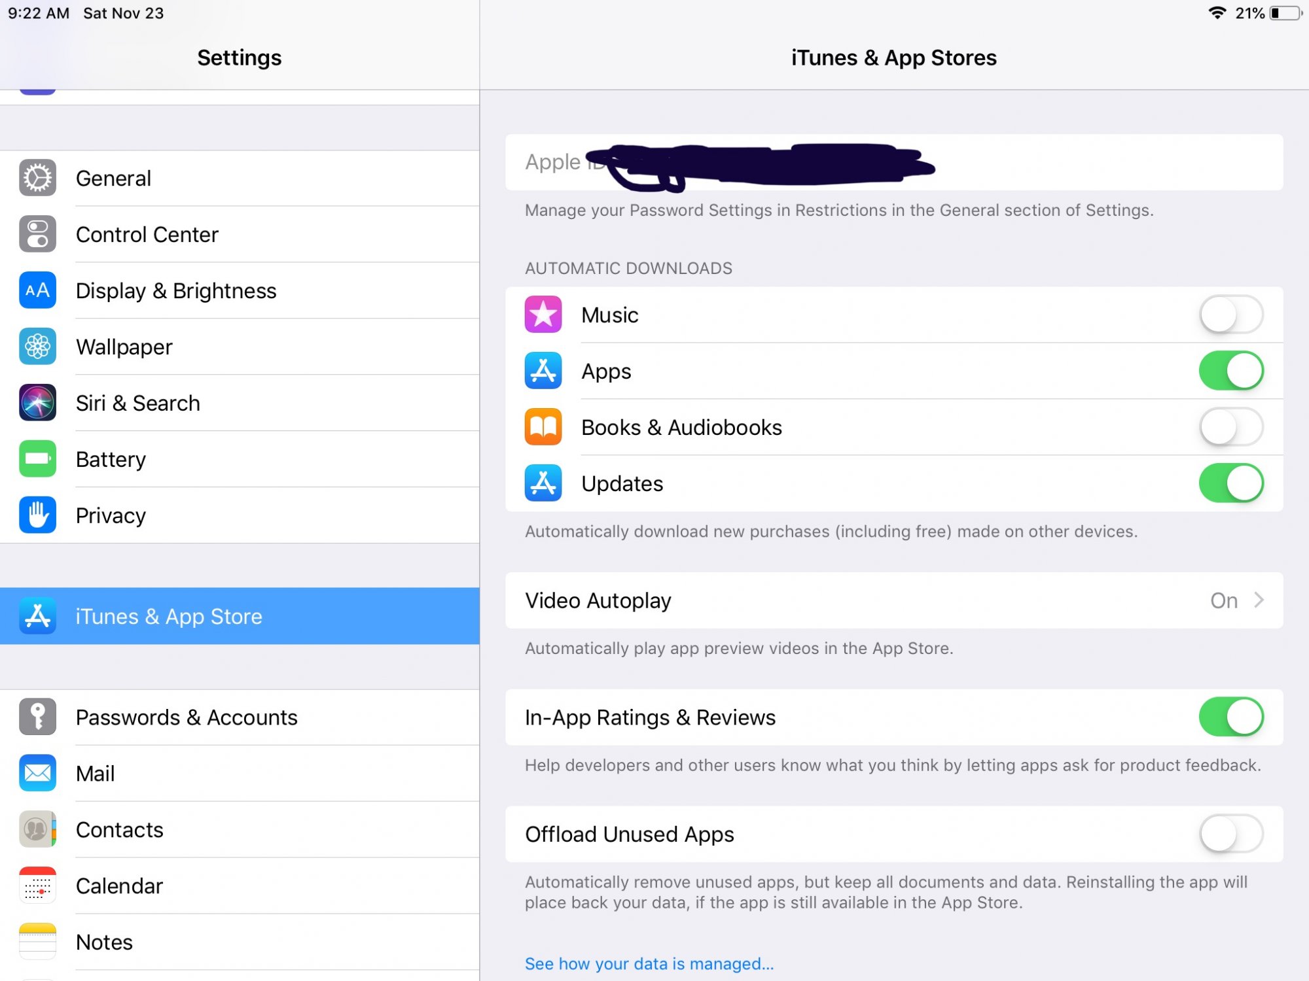
Task: Enable Offload Unused Apps switch
Action: point(1231,834)
